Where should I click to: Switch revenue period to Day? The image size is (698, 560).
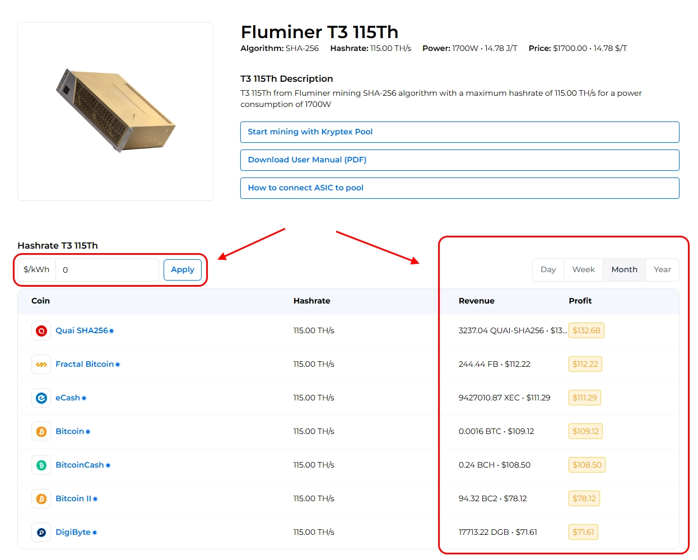click(x=548, y=269)
